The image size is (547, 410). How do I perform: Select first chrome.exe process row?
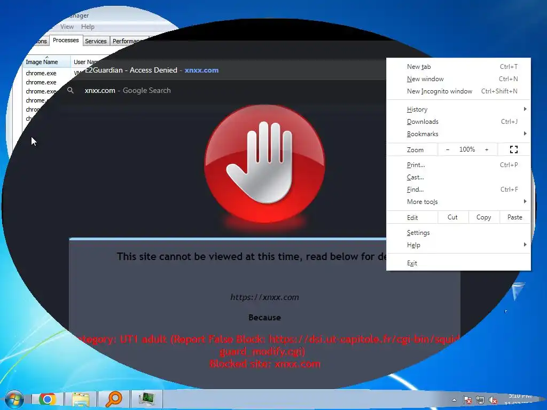click(x=41, y=73)
